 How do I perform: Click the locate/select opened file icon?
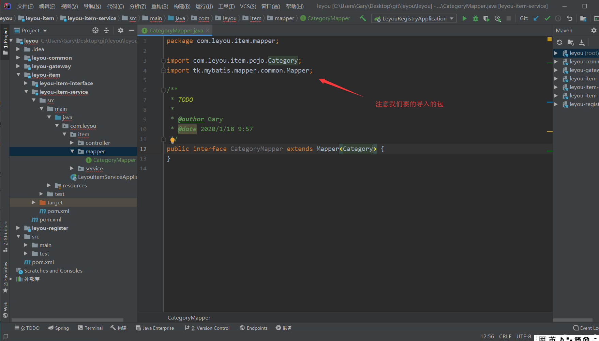click(95, 30)
